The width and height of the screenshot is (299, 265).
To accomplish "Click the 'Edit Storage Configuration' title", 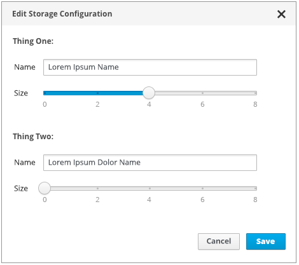I will (62, 14).
